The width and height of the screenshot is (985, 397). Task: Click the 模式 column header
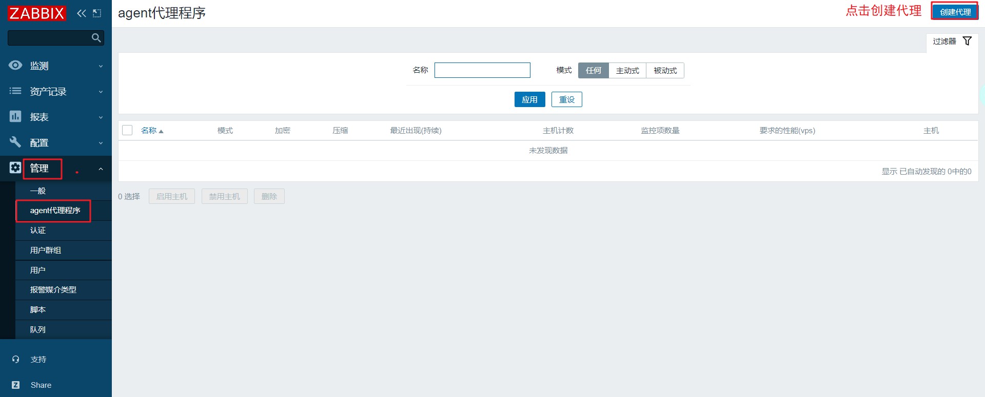point(225,131)
